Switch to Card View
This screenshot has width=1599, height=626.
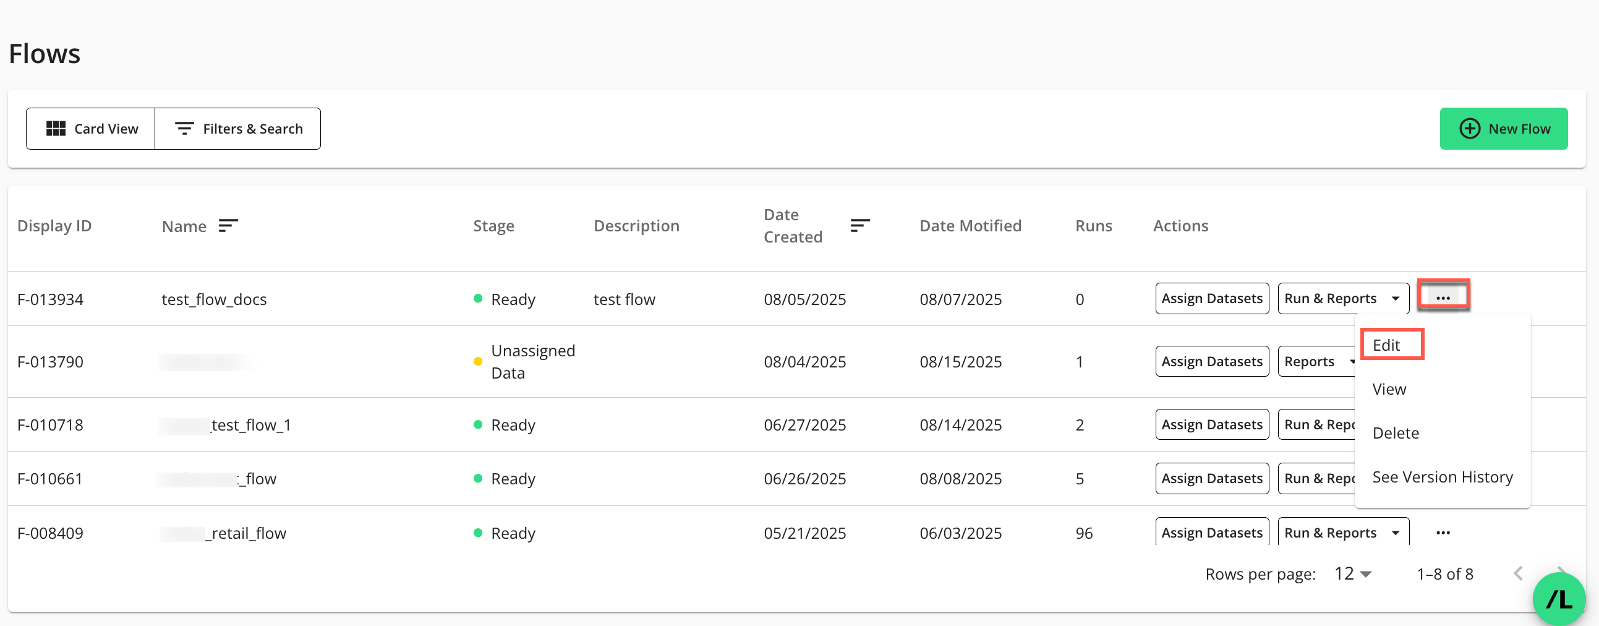[x=92, y=129]
